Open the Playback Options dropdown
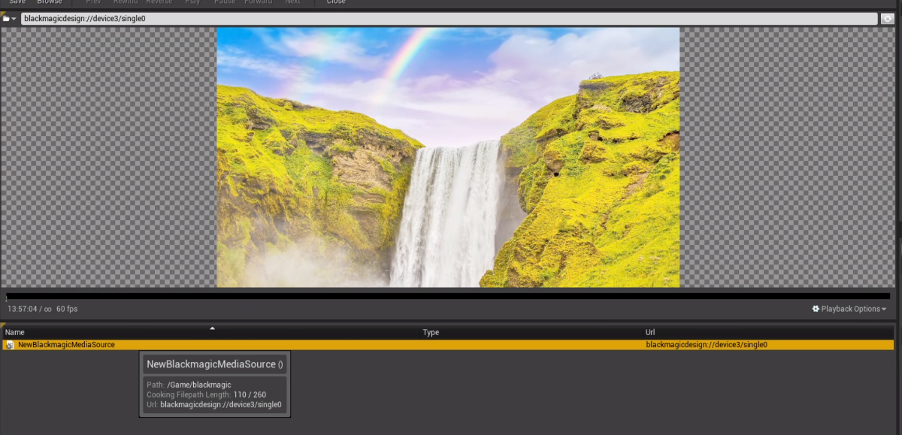Image resolution: width=902 pixels, height=435 pixels. [x=849, y=309]
